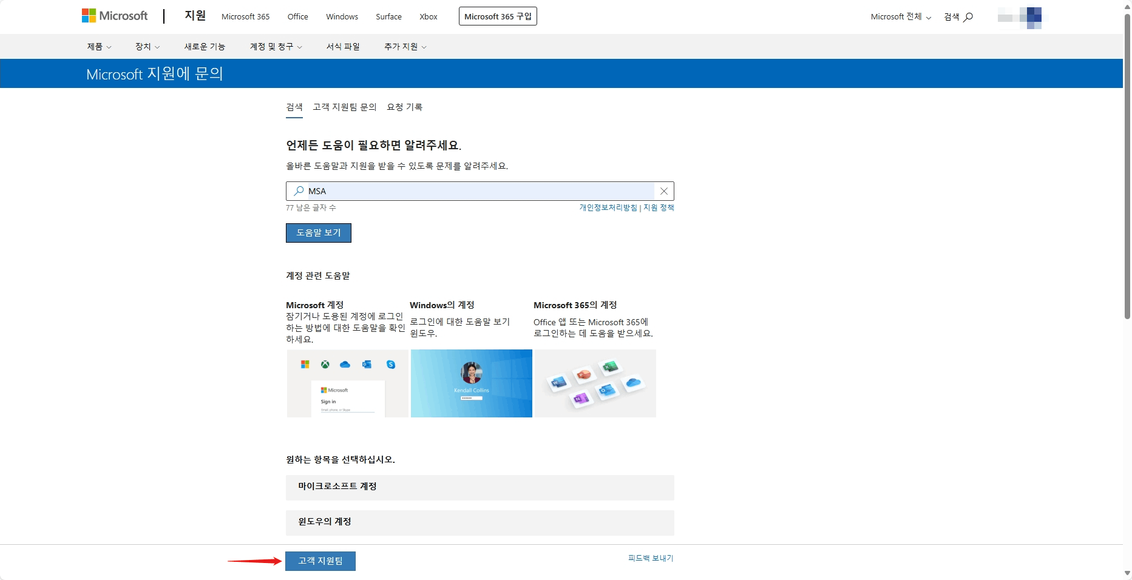Expand the 장치 menu
This screenshot has width=1132, height=580.
coord(147,47)
